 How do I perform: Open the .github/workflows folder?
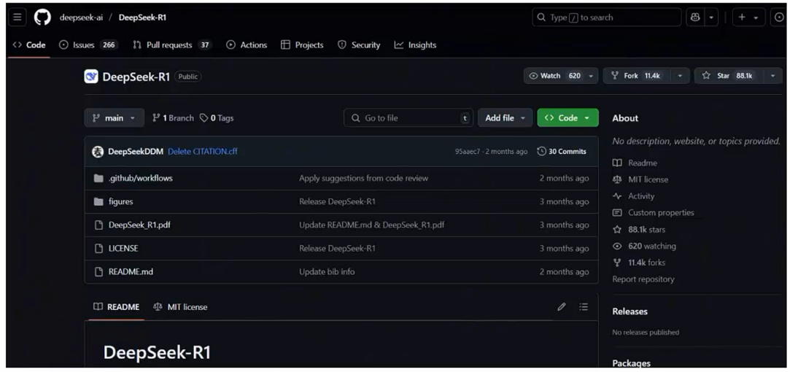[x=141, y=178]
